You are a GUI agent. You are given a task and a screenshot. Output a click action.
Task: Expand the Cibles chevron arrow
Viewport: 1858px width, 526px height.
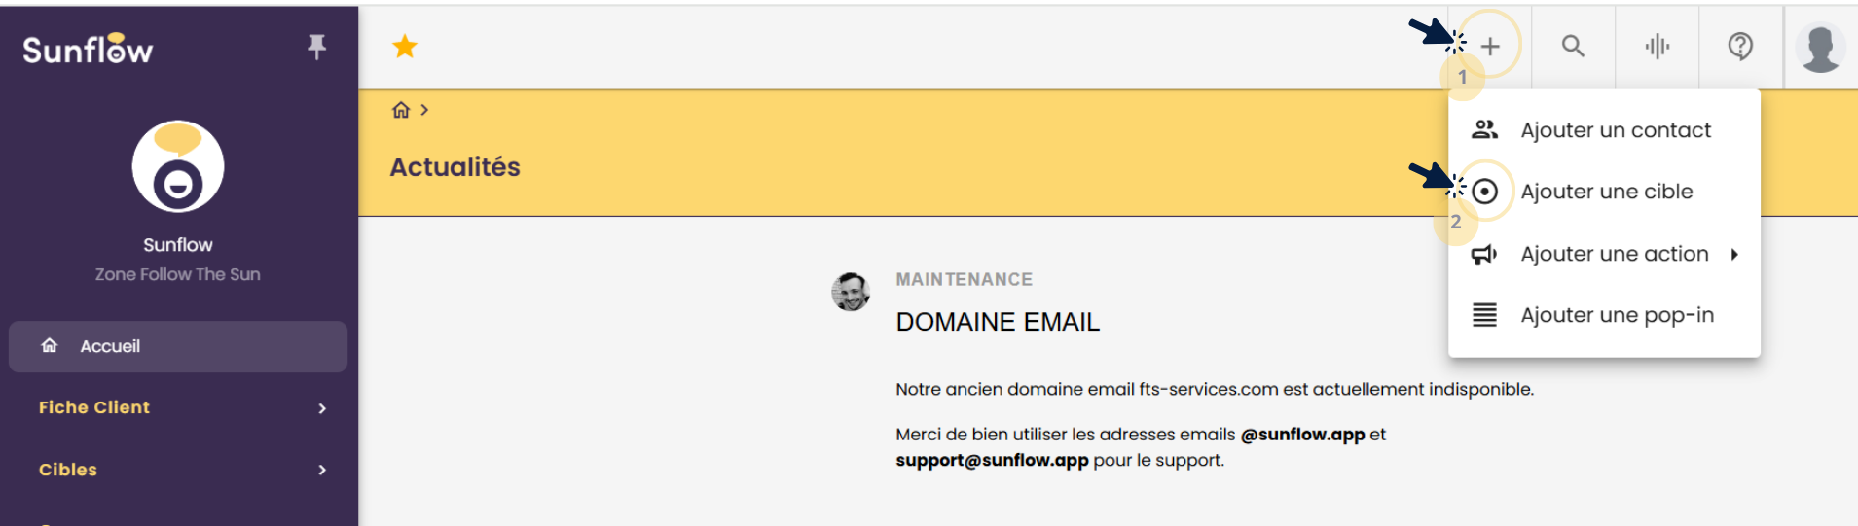click(x=322, y=470)
